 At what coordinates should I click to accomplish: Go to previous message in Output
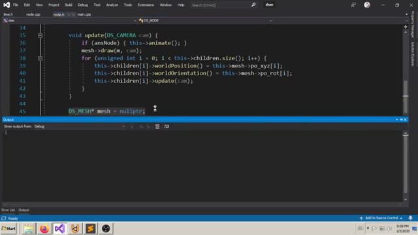point(141,127)
